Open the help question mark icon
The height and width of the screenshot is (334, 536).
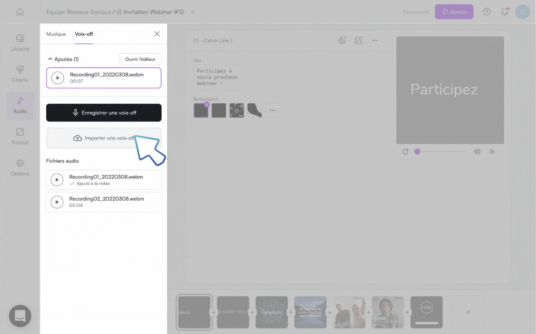[x=487, y=12]
